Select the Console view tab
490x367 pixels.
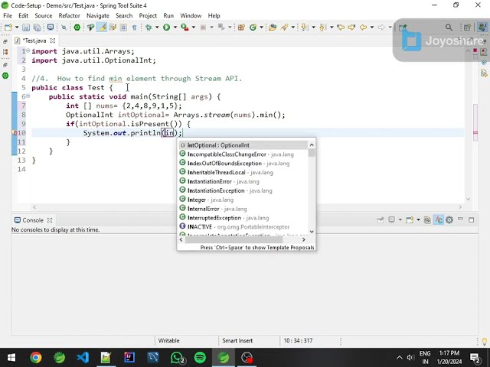[33, 220]
